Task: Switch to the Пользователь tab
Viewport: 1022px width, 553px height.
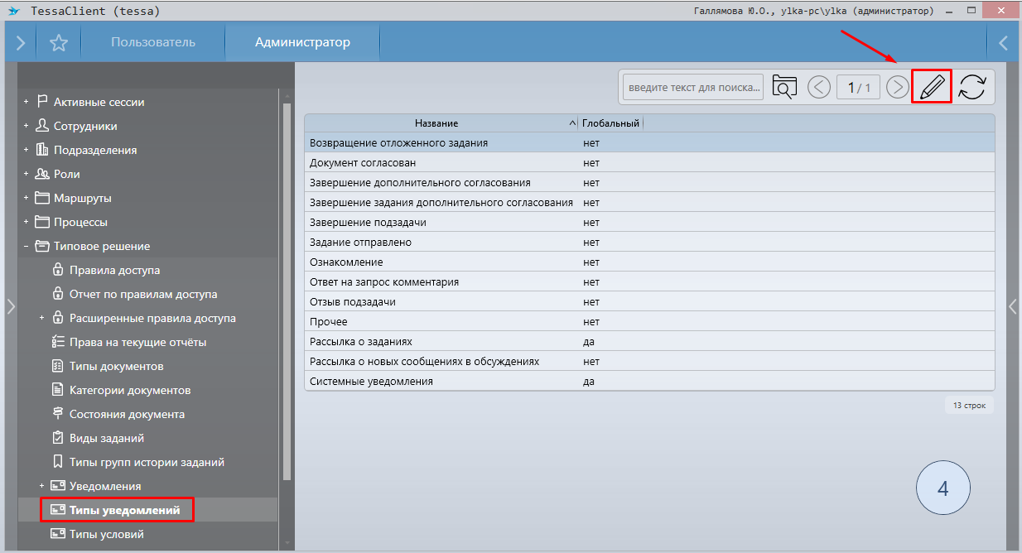Action: point(153,42)
